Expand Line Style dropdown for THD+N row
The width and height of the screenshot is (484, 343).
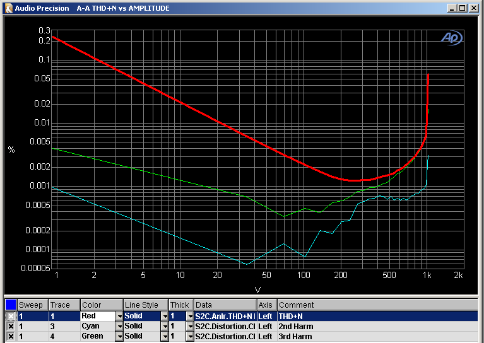165,316
